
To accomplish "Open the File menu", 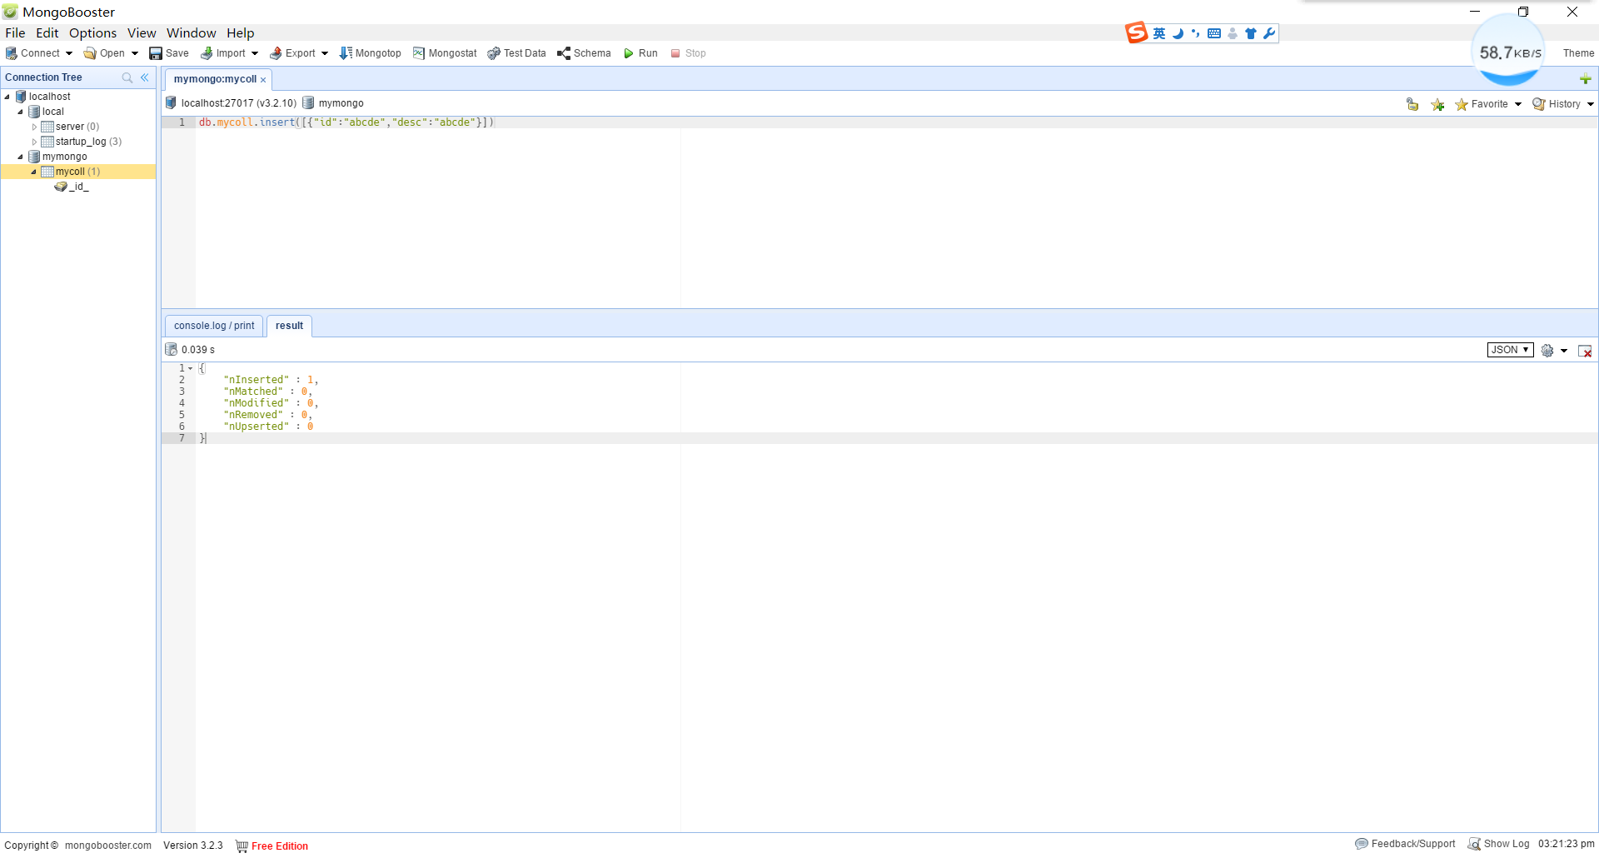I will [x=15, y=33].
